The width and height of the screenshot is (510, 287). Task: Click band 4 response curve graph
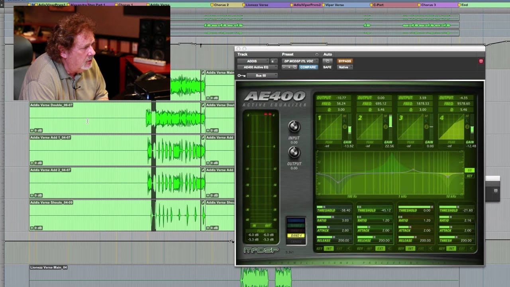(451, 126)
